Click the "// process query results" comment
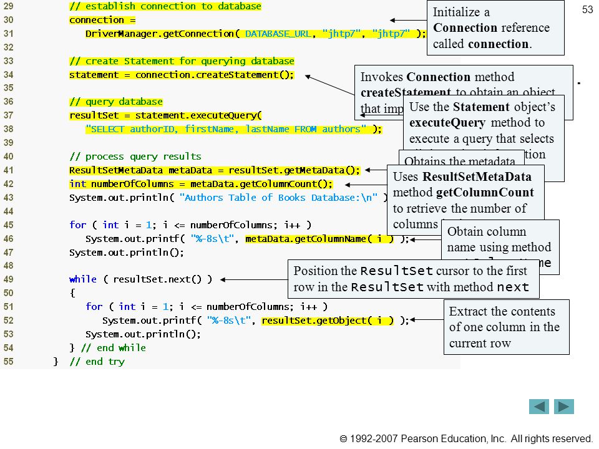Screen dimensions: 599x449 tap(135, 157)
